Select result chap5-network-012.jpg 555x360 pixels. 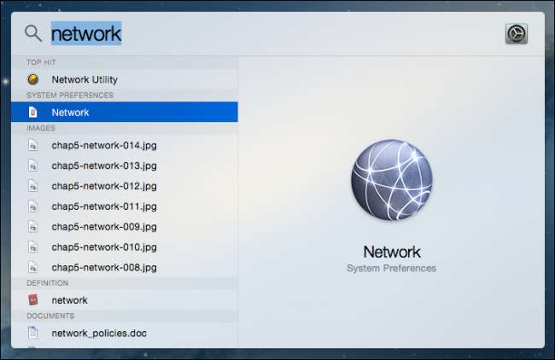pos(125,186)
